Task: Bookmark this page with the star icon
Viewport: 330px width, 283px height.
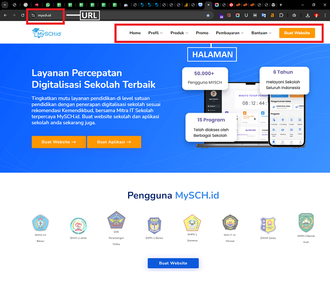Action: click(208, 15)
